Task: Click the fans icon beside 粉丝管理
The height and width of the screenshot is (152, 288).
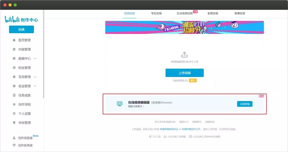Action: 14,68
